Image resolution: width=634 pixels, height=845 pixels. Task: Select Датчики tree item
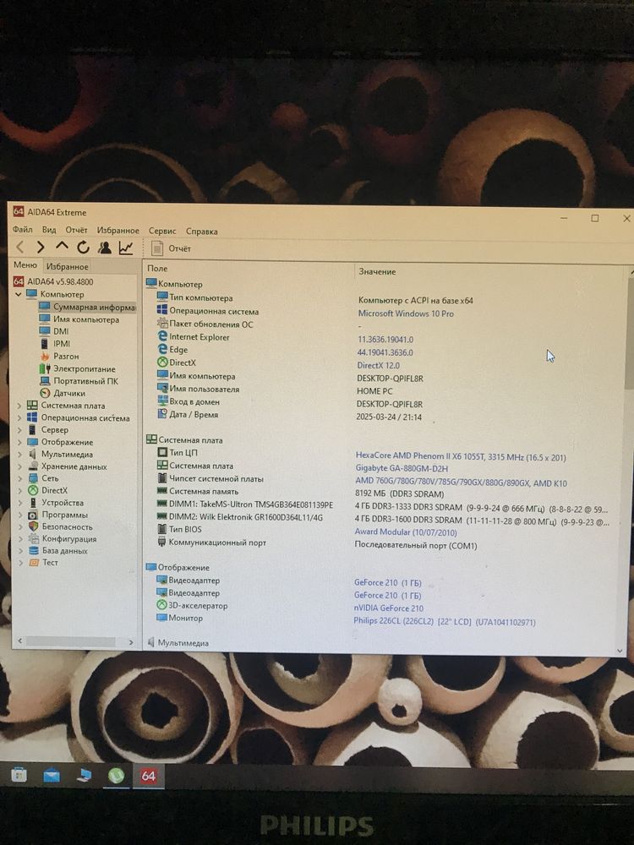pos(62,393)
